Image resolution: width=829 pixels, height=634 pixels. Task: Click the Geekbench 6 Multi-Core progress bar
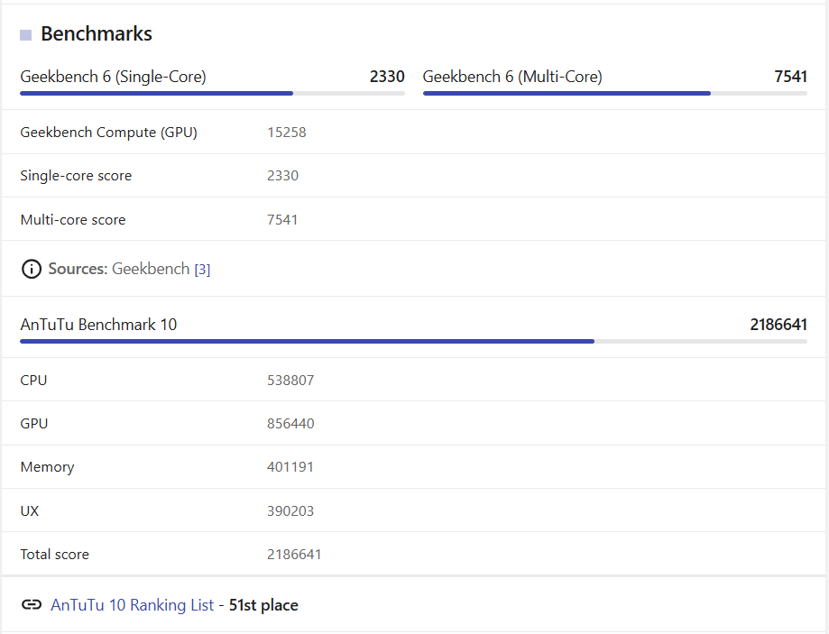(615, 94)
